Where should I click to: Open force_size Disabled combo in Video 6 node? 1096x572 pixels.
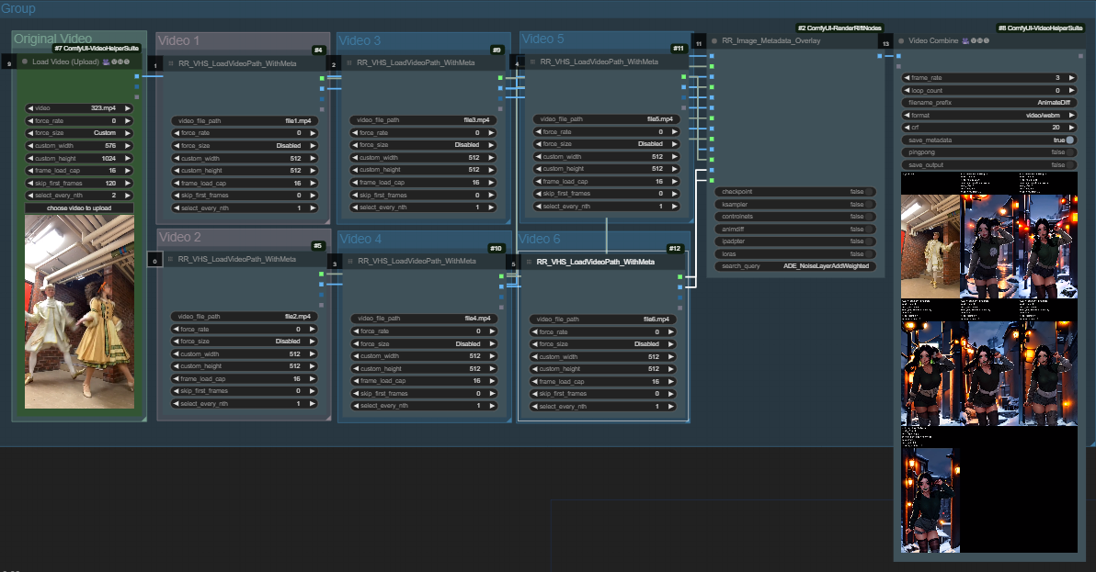pos(602,344)
